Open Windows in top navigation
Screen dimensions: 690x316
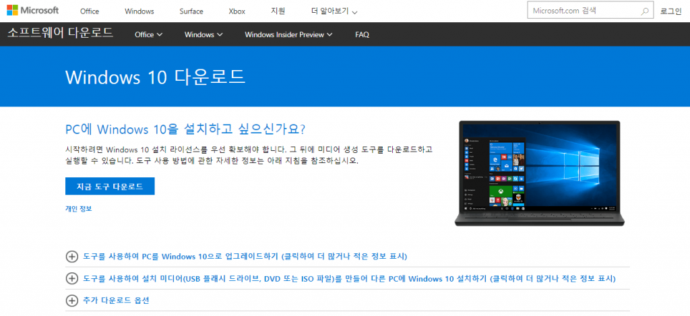[139, 12]
